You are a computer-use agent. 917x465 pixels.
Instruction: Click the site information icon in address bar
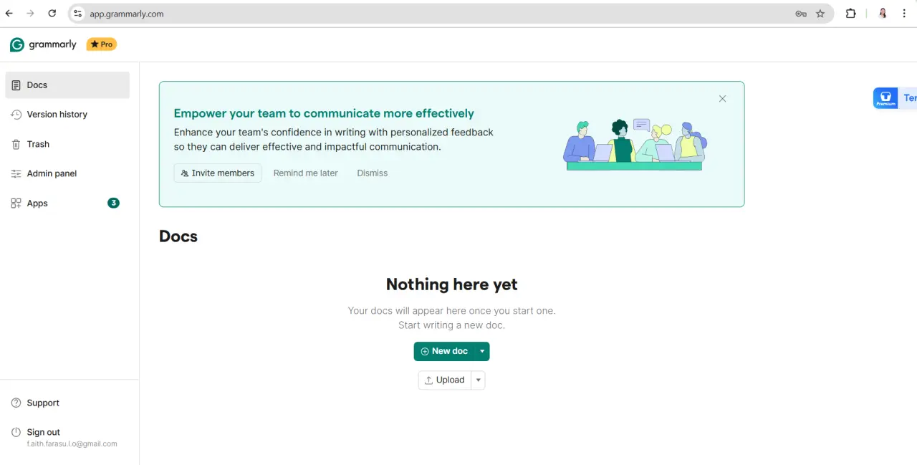point(78,14)
